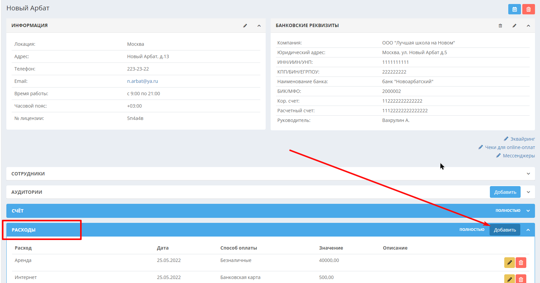
Task: Edit Банковские реквизиты with pencil icon
Action: 514,26
